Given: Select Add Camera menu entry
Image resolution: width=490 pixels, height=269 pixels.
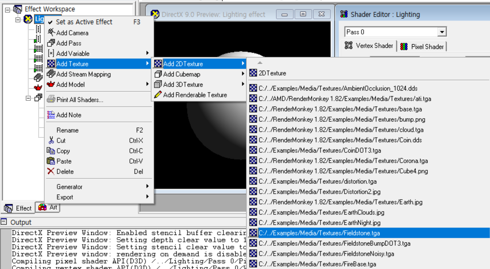Looking at the screenshot, I should pyautogui.click(x=99, y=33).
